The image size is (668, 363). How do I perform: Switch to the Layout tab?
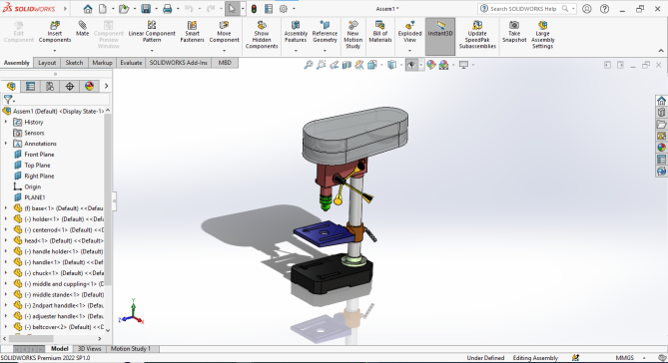[47, 63]
